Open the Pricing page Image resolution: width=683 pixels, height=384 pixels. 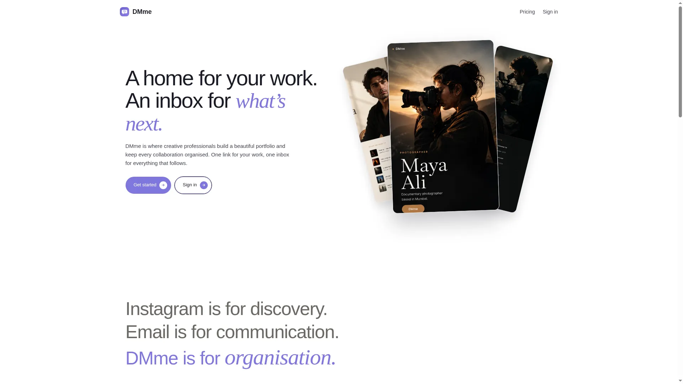pyautogui.click(x=527, y=12)
